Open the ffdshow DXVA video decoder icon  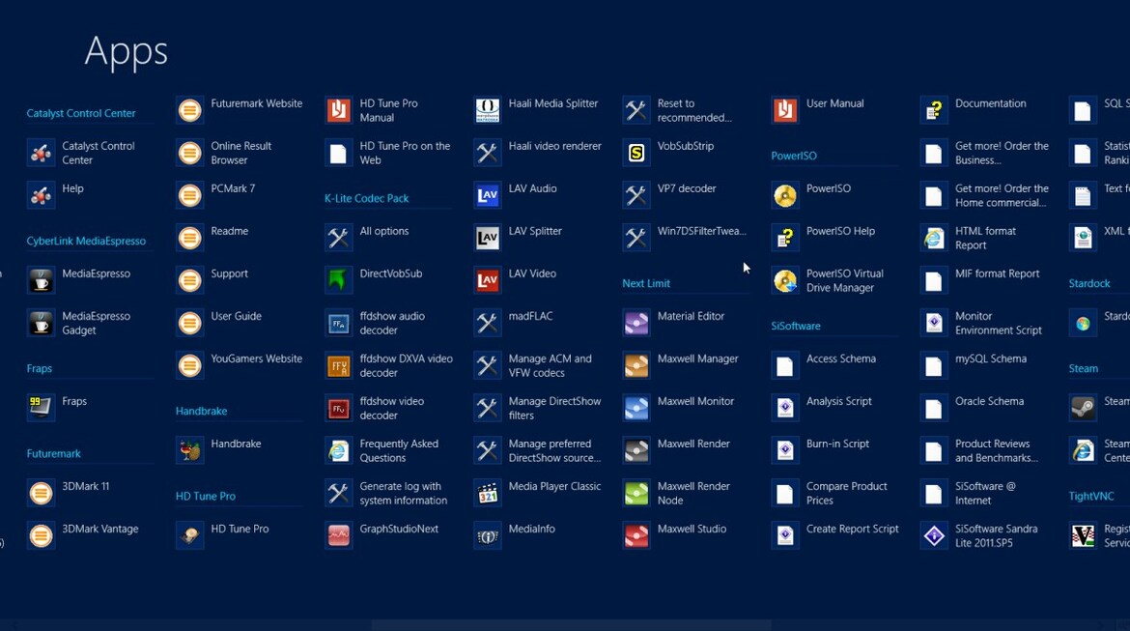click(x=339, y=365)
